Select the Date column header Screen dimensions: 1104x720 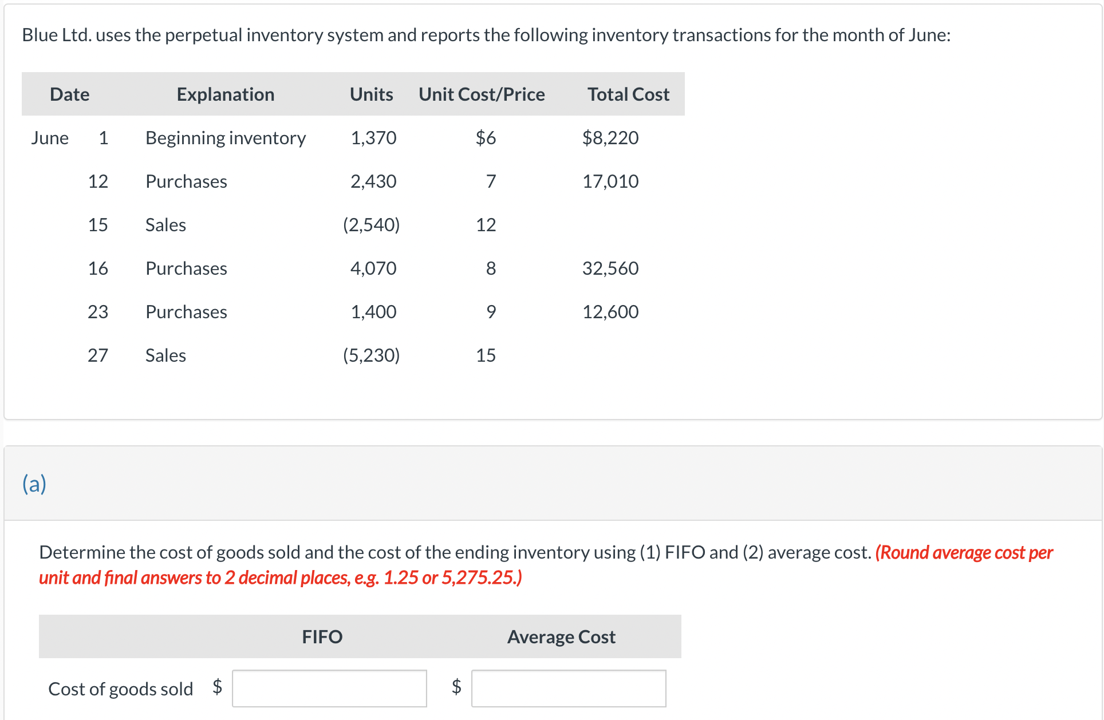coord(69,94)
